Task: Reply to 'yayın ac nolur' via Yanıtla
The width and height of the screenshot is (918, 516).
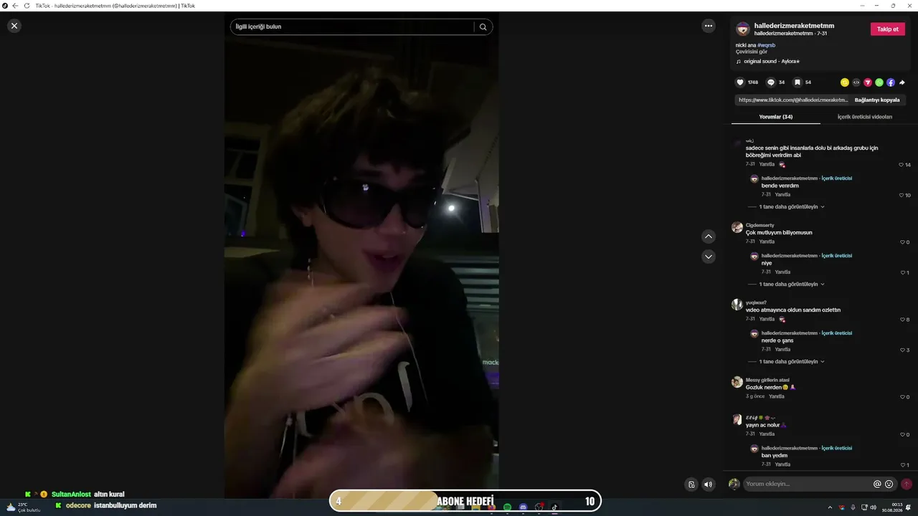Action: (767, 434)
